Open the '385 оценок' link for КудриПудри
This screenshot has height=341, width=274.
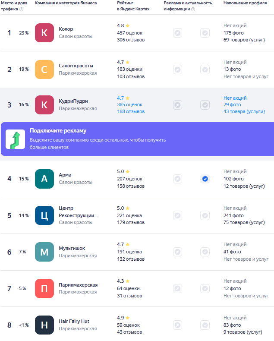(x=129, y=104)
